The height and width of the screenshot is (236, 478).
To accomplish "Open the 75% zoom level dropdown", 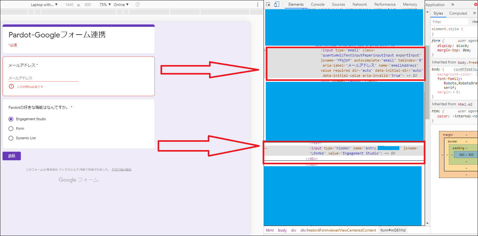I will (105, 5).
